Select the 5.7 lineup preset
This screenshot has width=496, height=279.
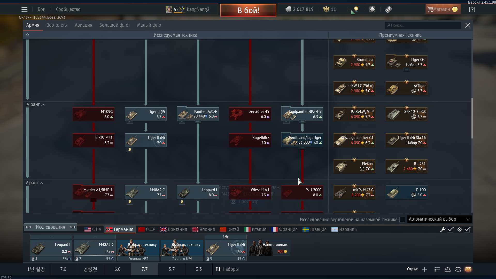coord(172,269)
